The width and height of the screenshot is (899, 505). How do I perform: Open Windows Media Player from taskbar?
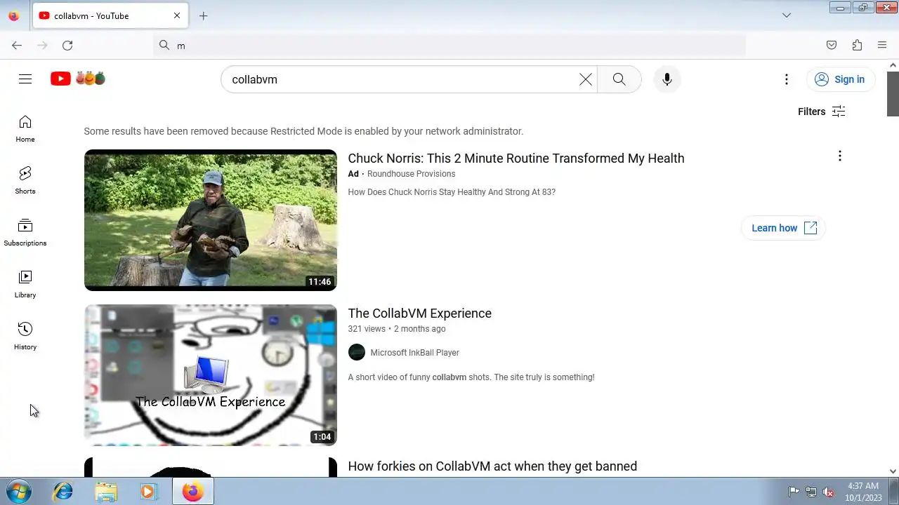click(x=148, y=492)
